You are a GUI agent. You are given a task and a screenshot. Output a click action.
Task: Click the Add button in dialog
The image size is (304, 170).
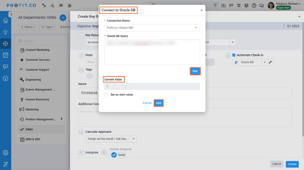[x=159, y=103]
